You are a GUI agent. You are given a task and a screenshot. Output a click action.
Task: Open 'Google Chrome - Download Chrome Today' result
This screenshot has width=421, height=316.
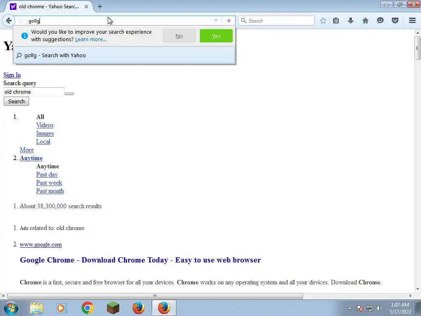tap(140, 260)
